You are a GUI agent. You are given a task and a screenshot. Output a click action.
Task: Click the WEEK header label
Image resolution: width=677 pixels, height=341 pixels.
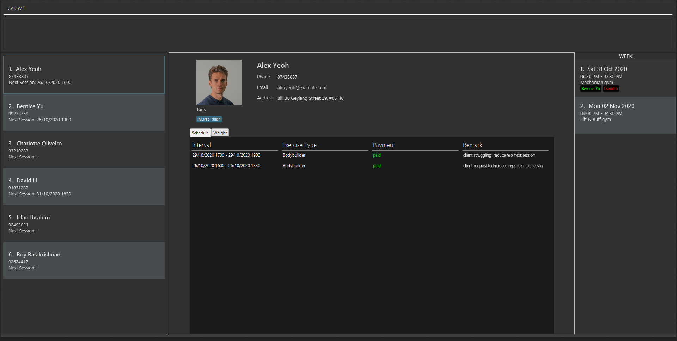pos(626,56)
